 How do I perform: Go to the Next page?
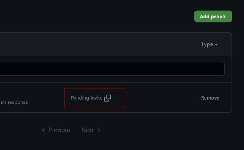tap(91, 130)
